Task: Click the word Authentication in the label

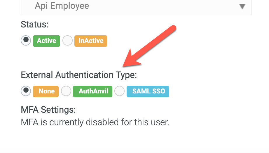Action: tap(84, 75)
